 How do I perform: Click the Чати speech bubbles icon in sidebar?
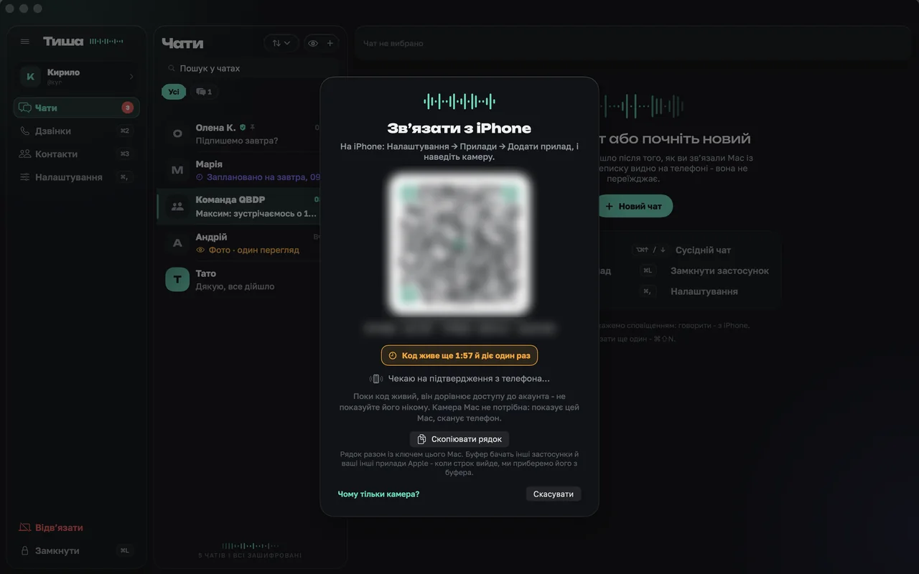pos(25,108)
